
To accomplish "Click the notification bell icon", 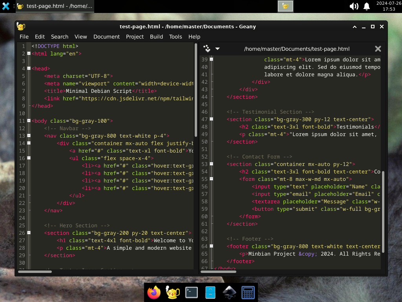I will 366,6.
